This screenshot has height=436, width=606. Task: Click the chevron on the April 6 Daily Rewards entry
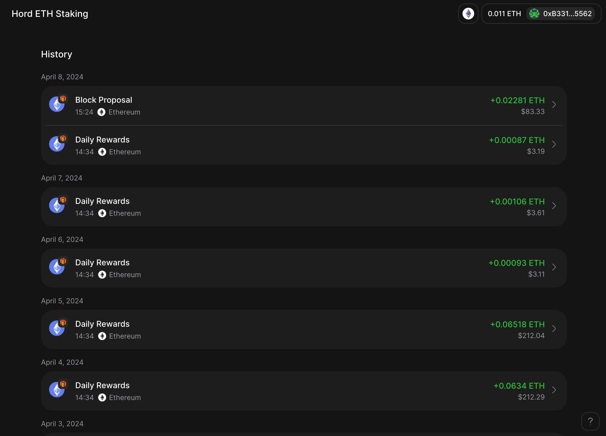pyautogui.click(x=554, y=267)
